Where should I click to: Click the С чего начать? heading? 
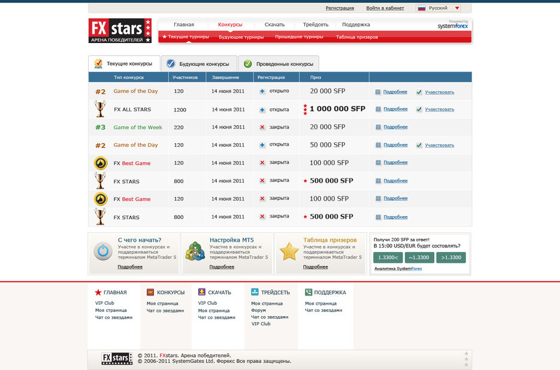click(x=140, y=240)
